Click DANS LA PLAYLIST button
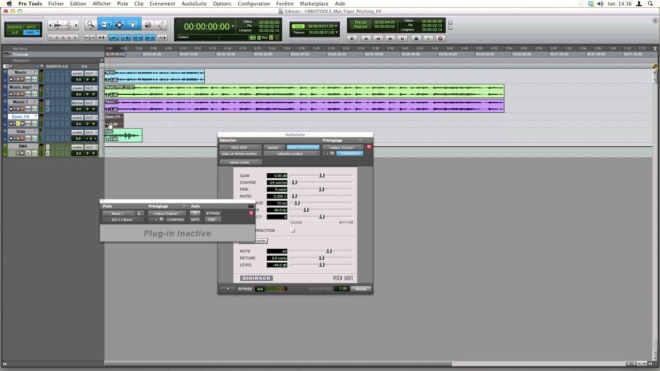This screenshot has height=371, width=660. point(303,147)
